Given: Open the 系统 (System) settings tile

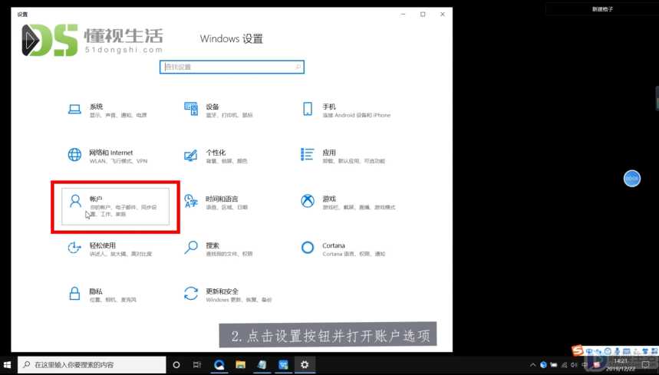Looking at the screenshot, I should click(107, 110).
